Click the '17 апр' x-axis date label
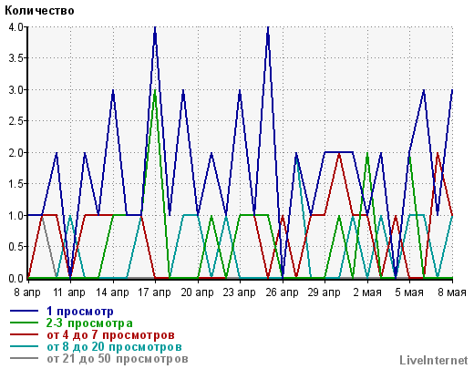Image resolution: width=474 pixels, height=369 pixels. [x=154, y=292]
